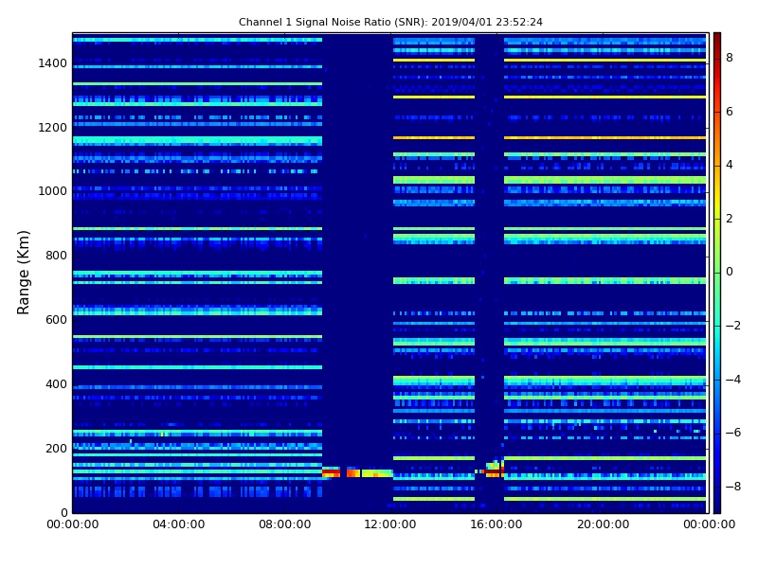Click the colorbar tick label '2'

(730, 219)
